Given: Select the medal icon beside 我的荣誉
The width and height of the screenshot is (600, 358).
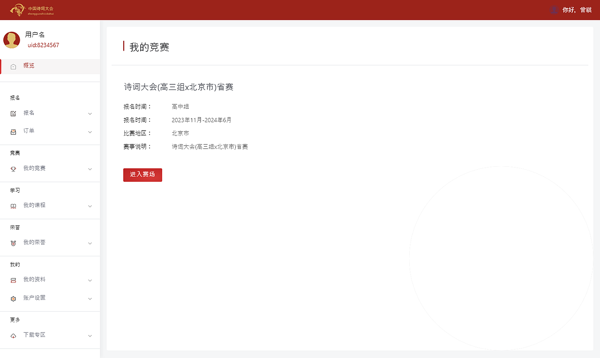Looking at the screenshot, I should point(13,242).
